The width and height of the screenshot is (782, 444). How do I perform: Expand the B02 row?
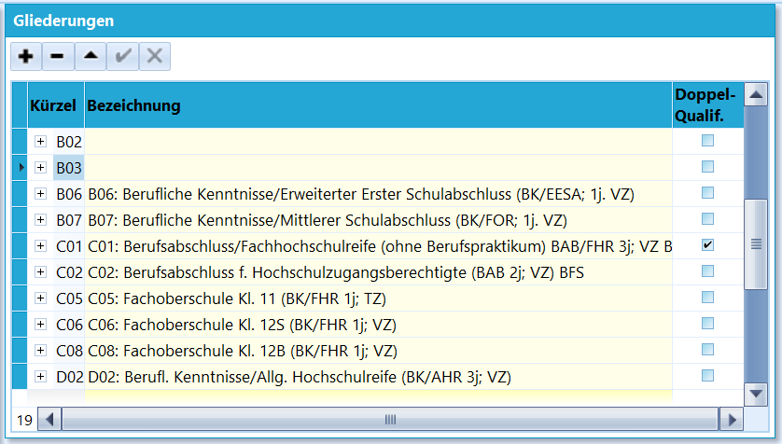tap(40, 142)
